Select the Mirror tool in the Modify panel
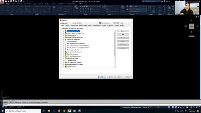The height and width of the screenshot is (113, 201). pyautogui.click(x=36, y=9)
